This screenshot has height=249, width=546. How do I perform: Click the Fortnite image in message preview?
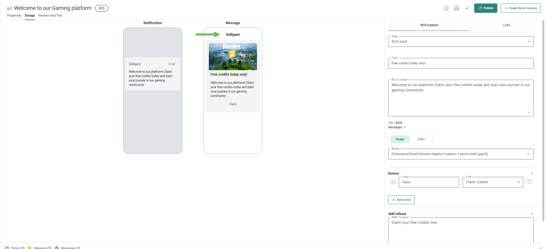(233, 57)
